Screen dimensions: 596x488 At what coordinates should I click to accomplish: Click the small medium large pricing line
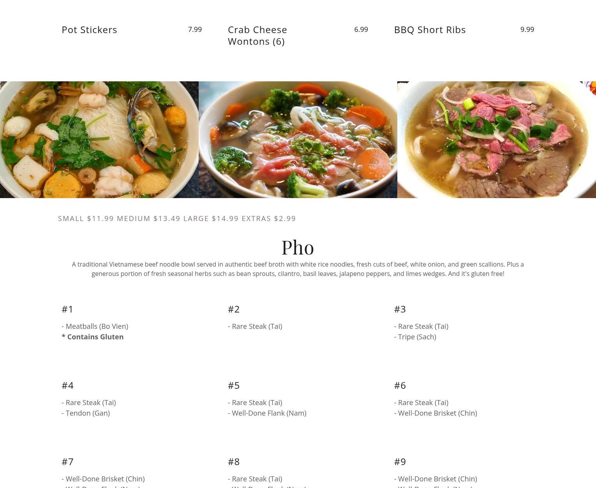pyautogui.click(x=177, y=218)
